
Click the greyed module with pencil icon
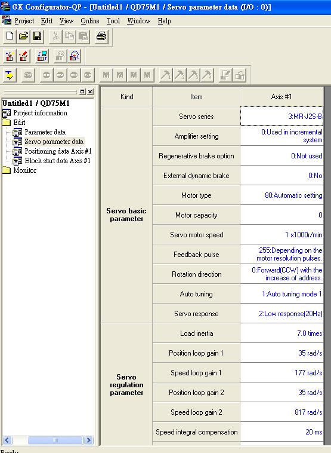pyautogui.click(x=225, y=76)
